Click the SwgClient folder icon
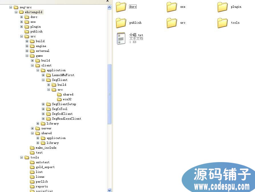 point(48,80)
